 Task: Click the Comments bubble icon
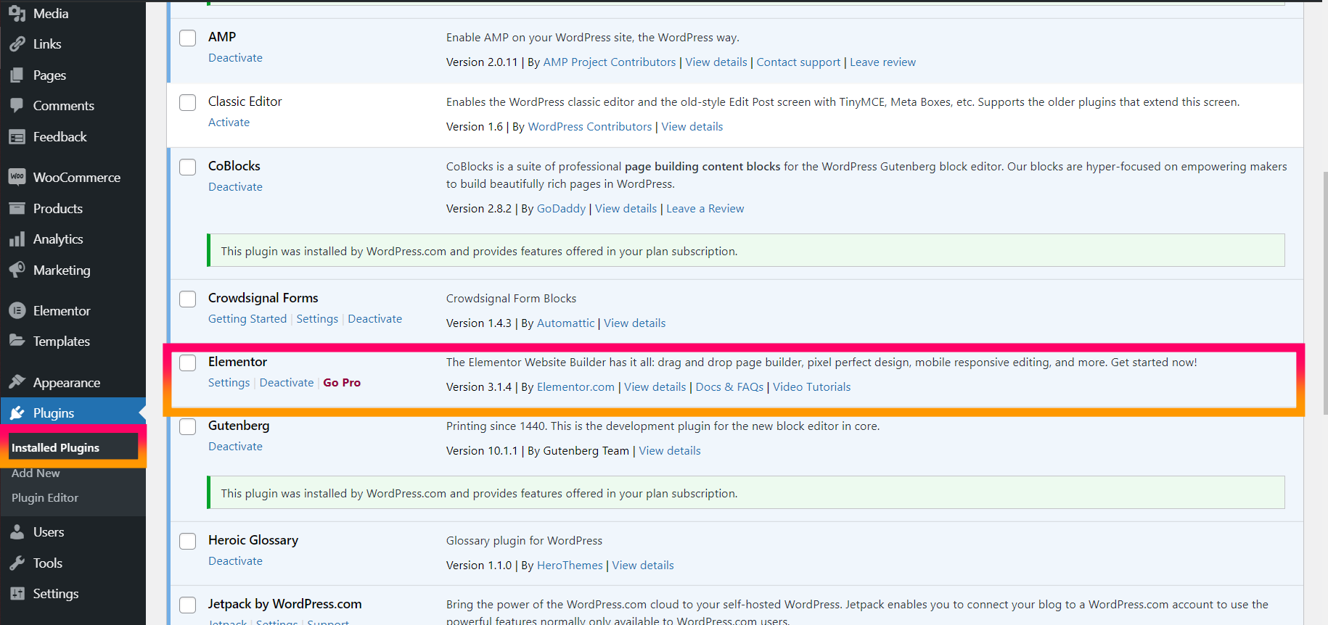pyautogui.click(x=17, y=105)
